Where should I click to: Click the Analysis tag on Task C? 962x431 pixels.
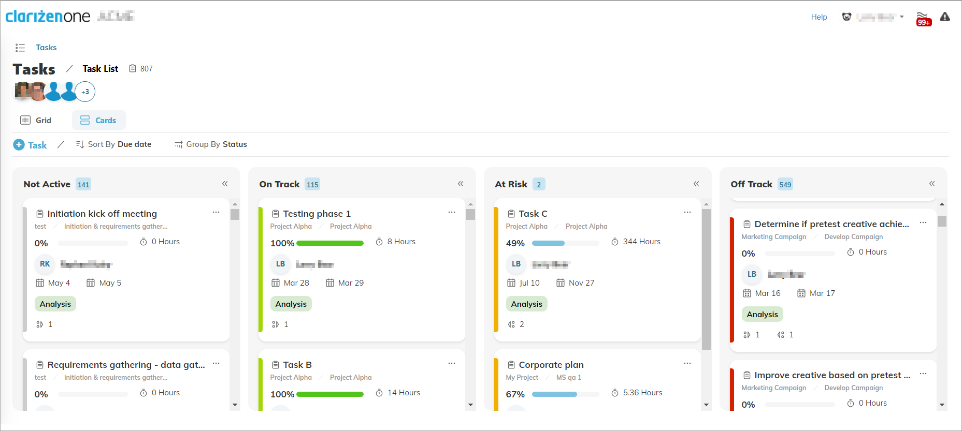526,304
